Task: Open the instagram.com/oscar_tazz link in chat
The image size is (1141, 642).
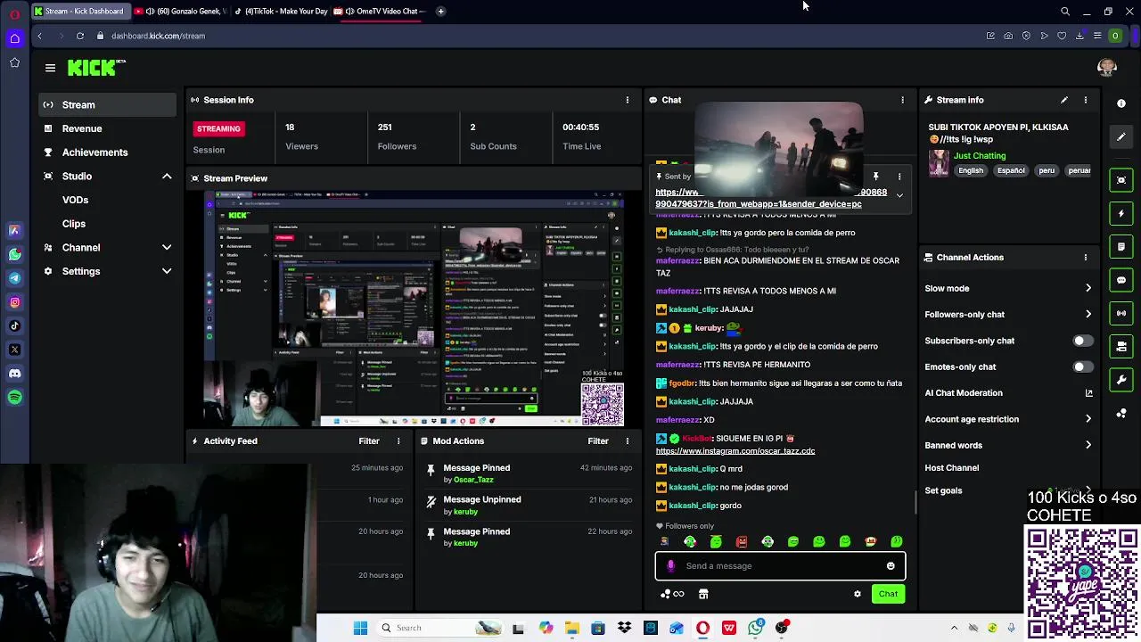Action: pyautogui.click(x=735, y=451)
